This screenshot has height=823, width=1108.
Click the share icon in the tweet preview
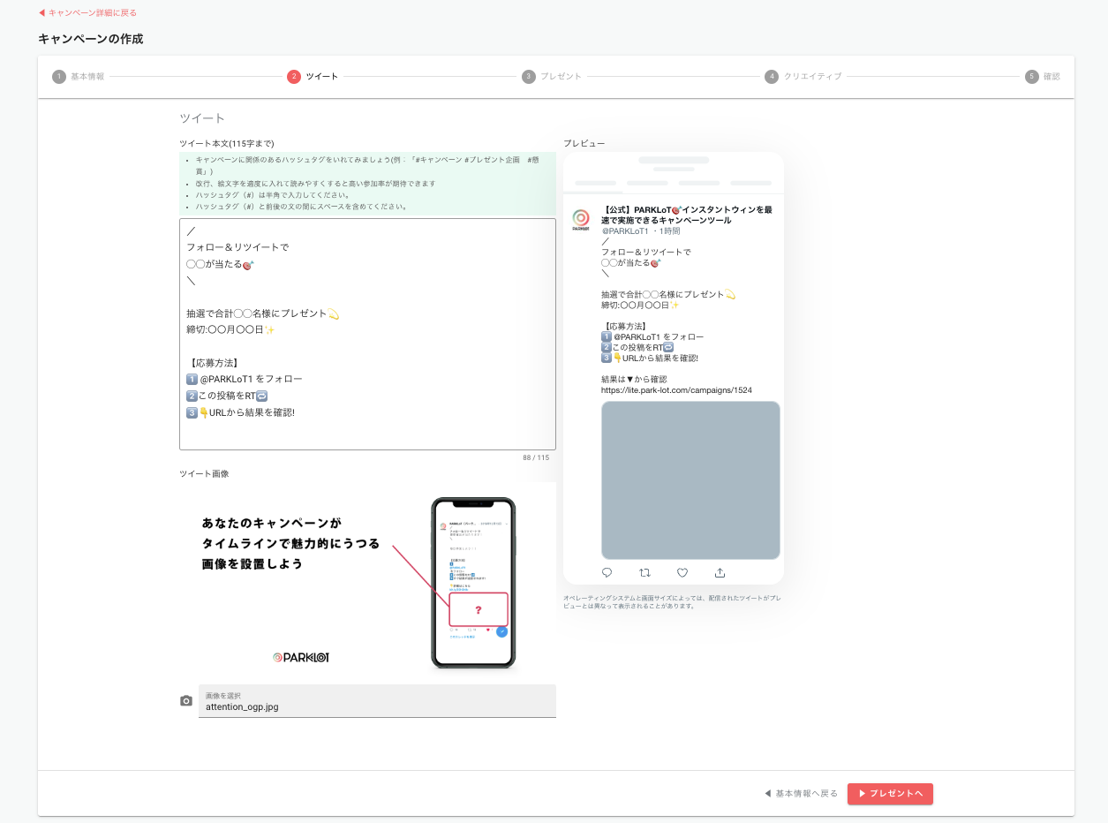click(x=720, y=572)
